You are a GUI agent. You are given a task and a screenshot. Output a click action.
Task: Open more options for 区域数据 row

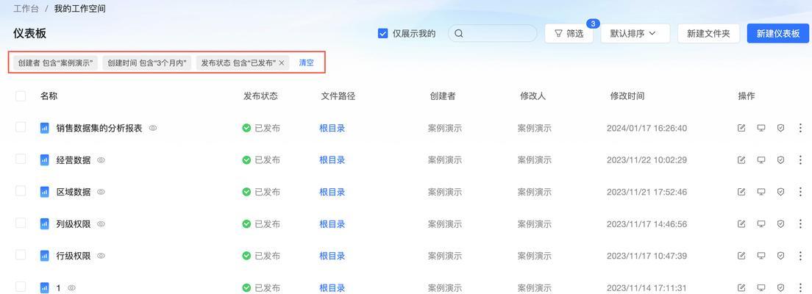coord(801,192)
